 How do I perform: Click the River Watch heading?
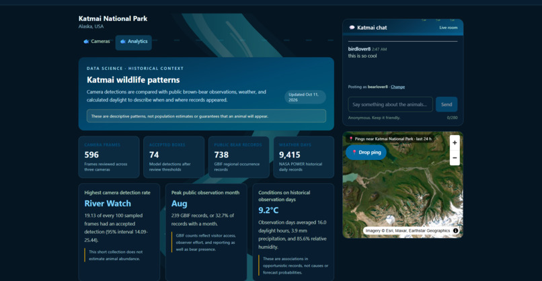click(x=108, y=204)
